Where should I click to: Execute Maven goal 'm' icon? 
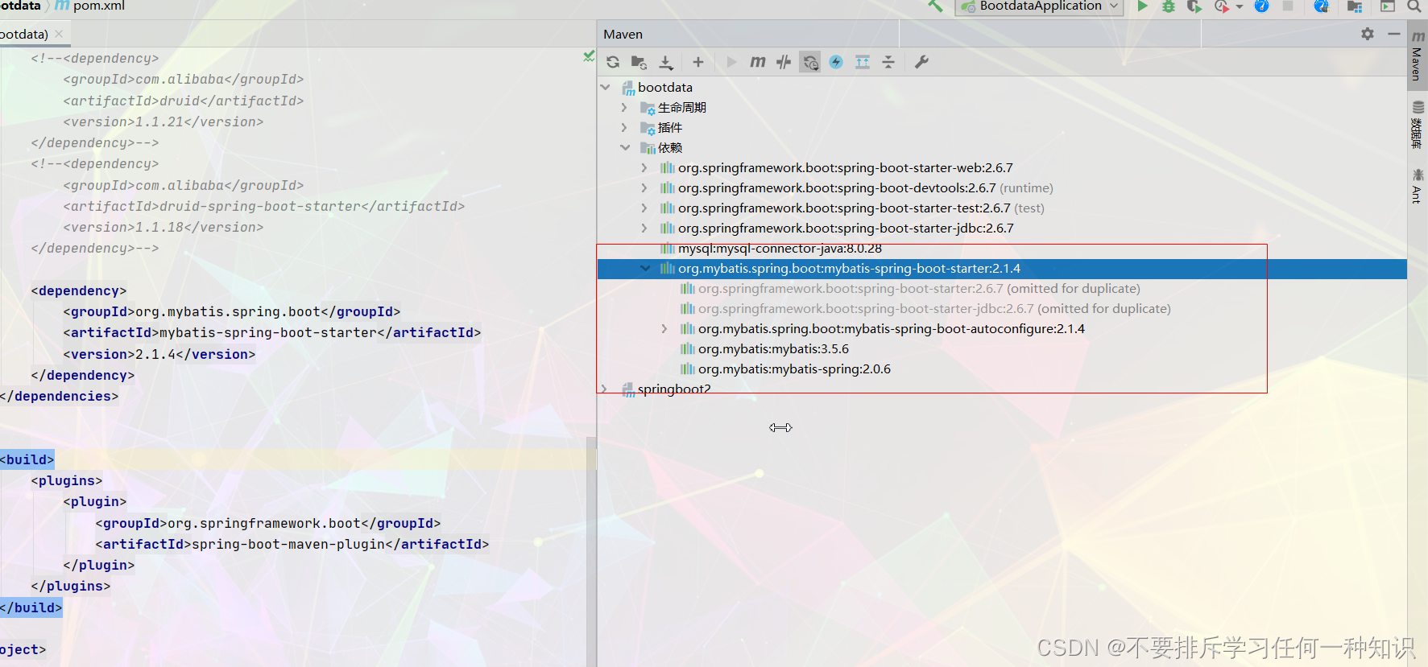point(758,62)
